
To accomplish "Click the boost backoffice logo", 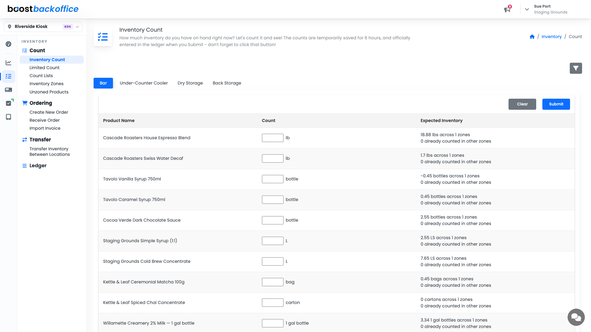I will 43,9.
